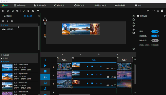Click the send layer to bottom icon
This screenshot has width=166, height=95.
(x=134, y=26)
